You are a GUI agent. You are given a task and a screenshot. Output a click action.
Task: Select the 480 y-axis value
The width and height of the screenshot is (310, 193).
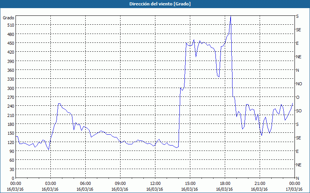11,34
